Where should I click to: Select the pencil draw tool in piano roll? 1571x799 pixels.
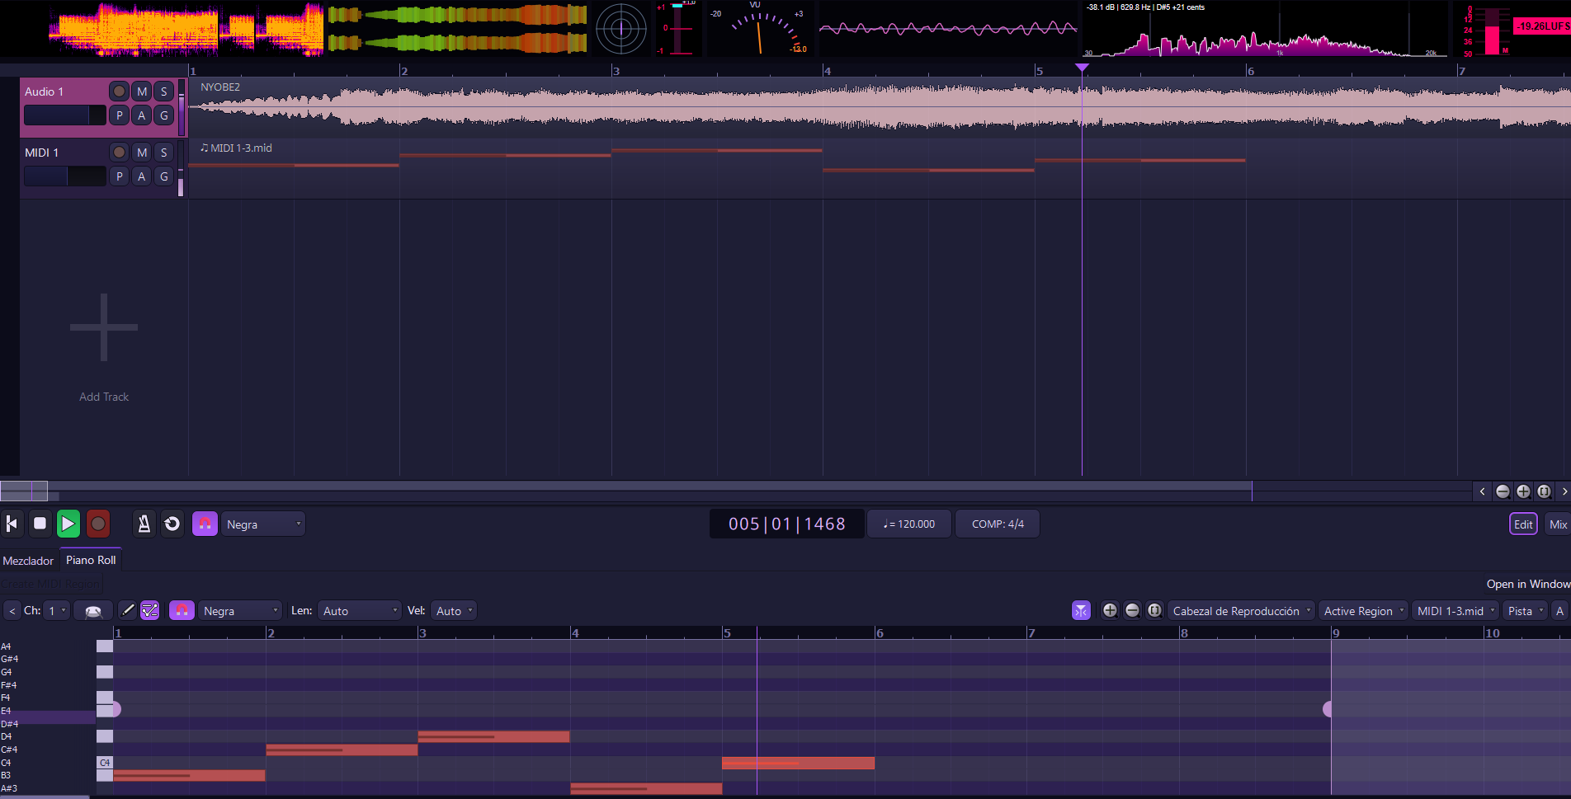click(x=127, y=610)
